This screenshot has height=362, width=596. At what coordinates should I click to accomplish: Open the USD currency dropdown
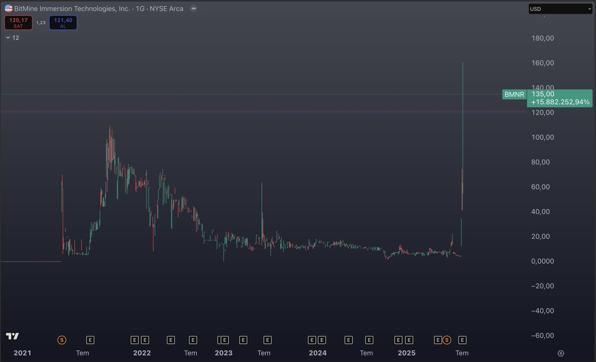[x=560, y=8]
